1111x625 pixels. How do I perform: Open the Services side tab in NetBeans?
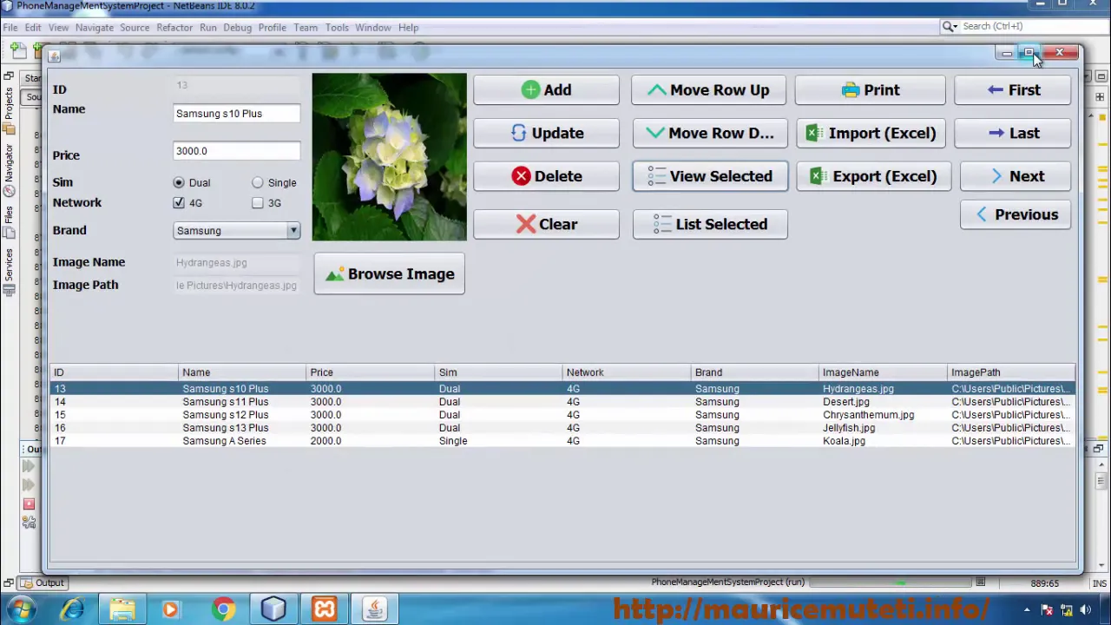coord(9,273)
